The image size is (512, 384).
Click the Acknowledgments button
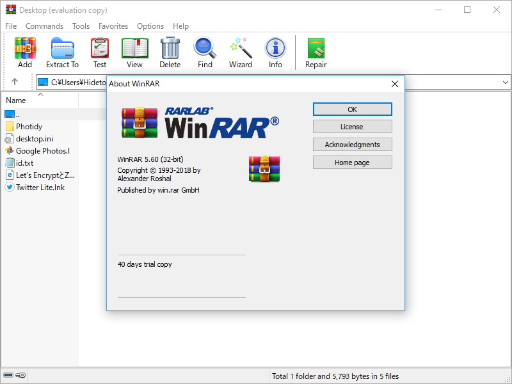tap(352, 144)
